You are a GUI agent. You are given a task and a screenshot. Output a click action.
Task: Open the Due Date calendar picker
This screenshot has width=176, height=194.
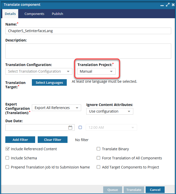70,127
